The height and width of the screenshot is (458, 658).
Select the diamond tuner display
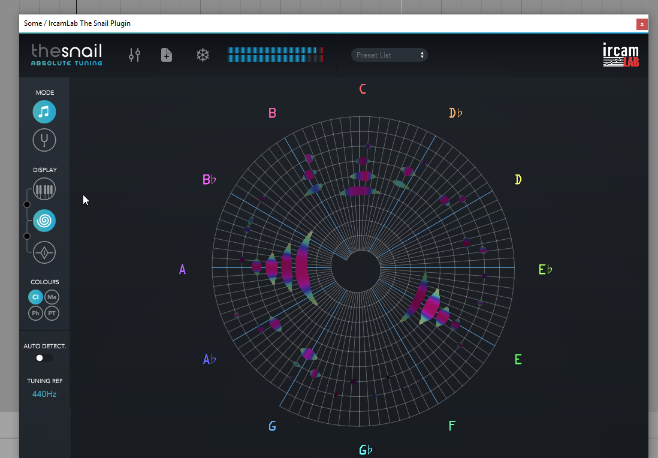point(44,252)
